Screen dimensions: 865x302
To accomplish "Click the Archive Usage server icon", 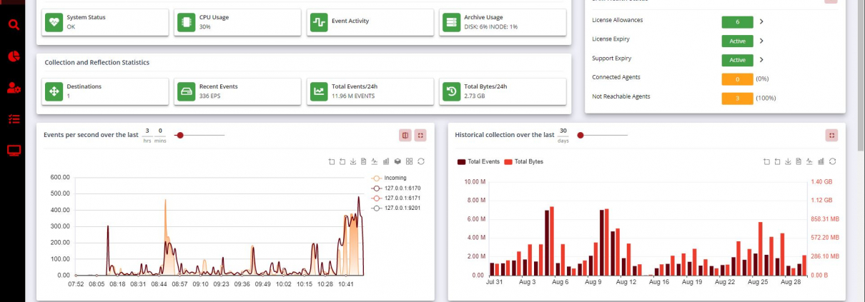I will [450, 21].
